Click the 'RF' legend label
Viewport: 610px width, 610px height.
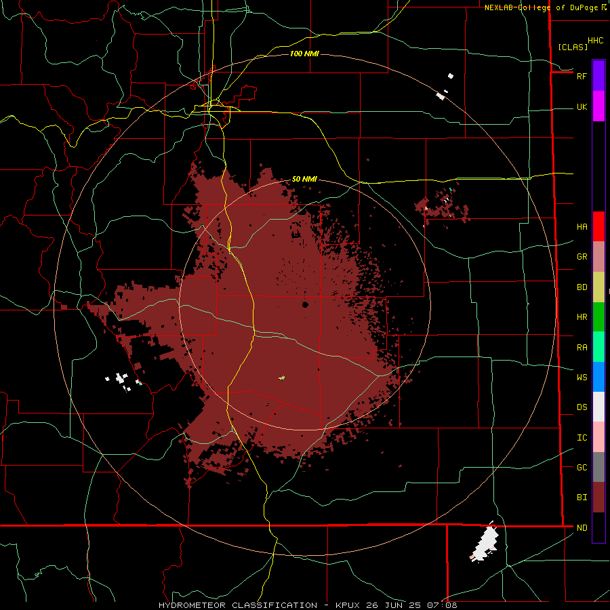coord(582,76)
